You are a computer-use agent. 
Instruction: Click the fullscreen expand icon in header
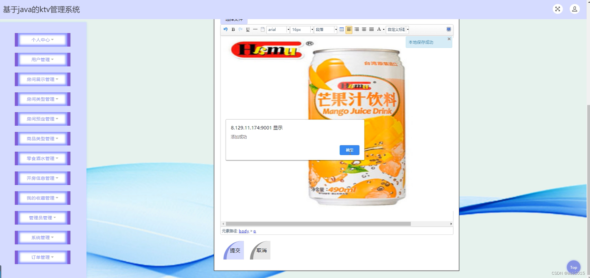558,9
